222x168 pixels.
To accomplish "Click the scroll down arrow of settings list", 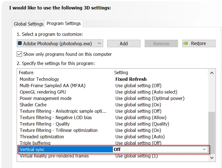I will [x=212, y=158].
